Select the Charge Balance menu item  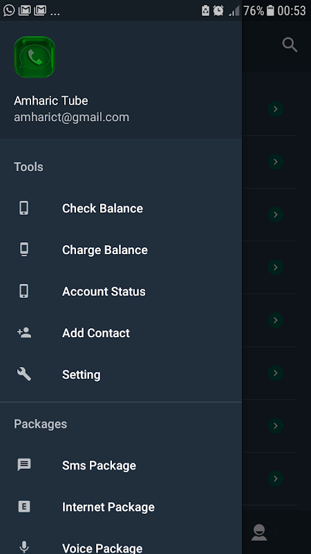point(121,250)
